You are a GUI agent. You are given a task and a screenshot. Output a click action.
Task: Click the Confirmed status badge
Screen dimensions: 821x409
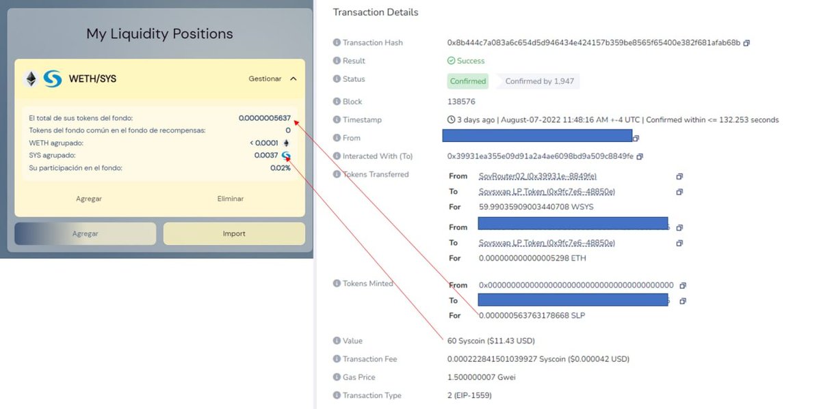click(468, 81)
